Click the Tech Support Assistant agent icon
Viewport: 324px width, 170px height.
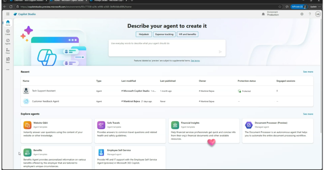[26, 91]
